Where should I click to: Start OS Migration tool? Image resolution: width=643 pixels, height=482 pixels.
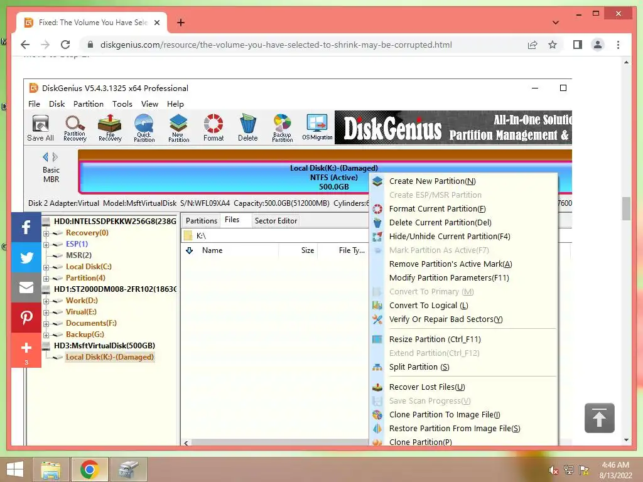click(317, 127)
